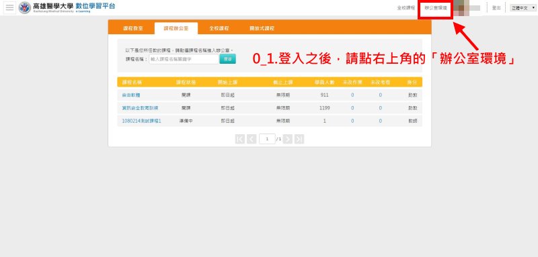The height and width of the screenshot is (257, 538).
Task: Click 全校課程 link in top header
Action: [406, 8]
